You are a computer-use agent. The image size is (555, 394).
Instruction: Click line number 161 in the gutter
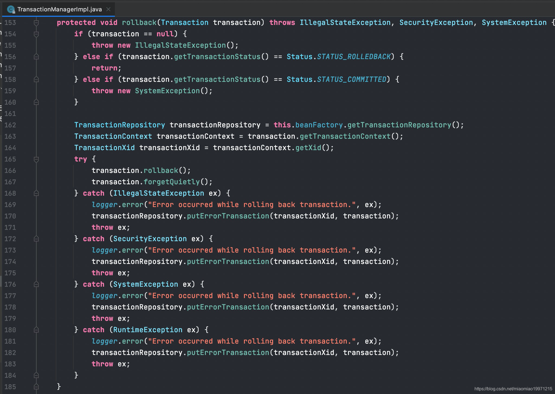pos(10,114)
